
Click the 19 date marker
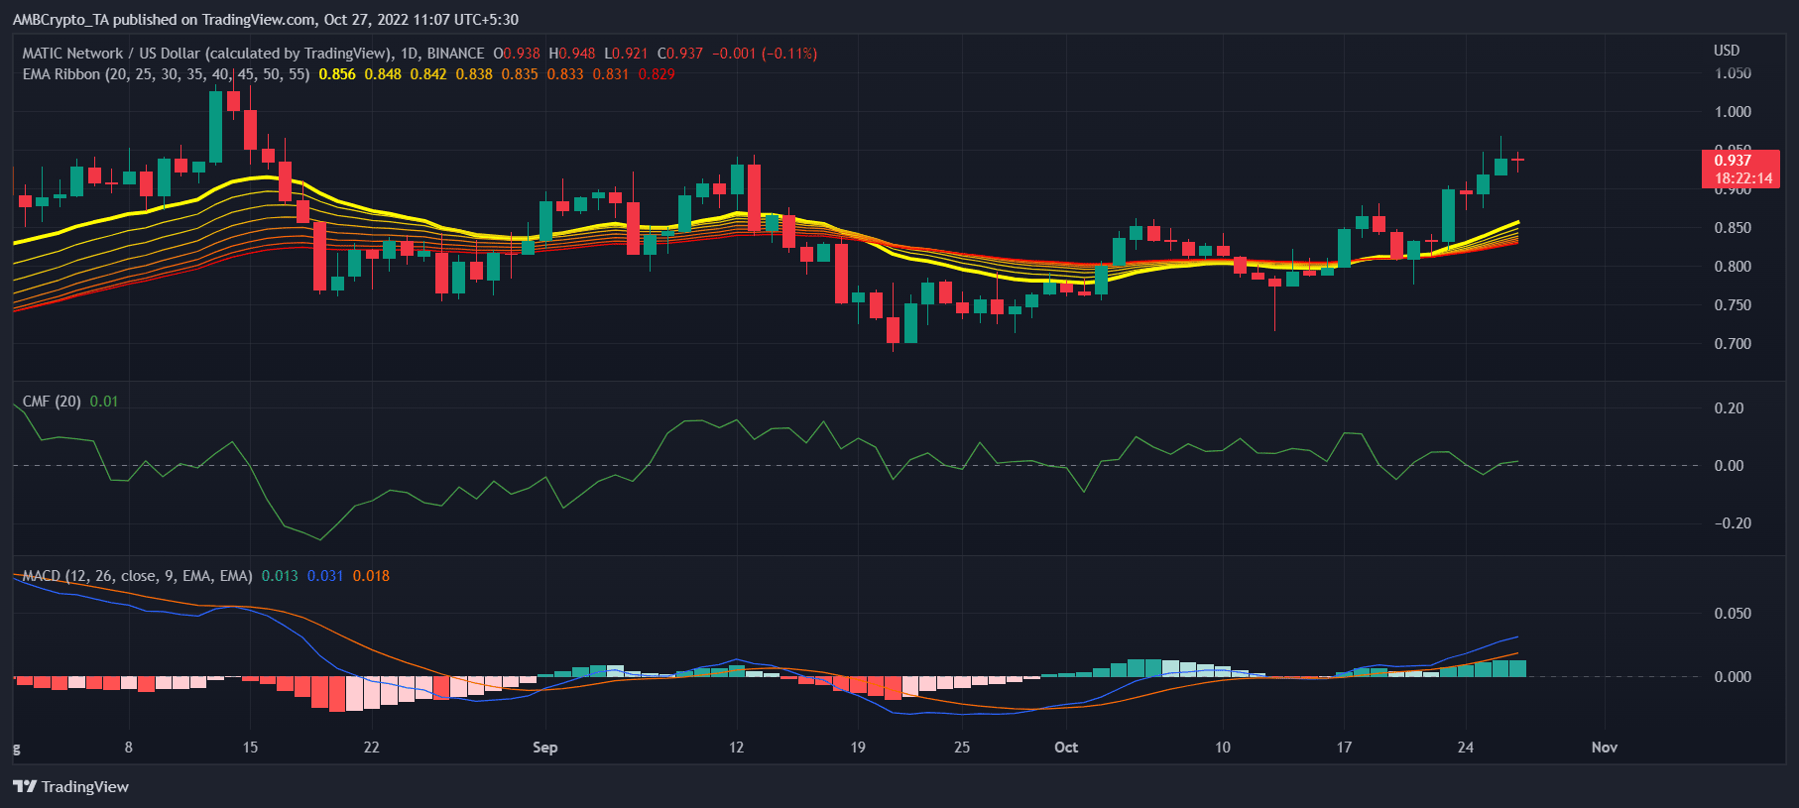pyautogui.click(x=858, y=748)
